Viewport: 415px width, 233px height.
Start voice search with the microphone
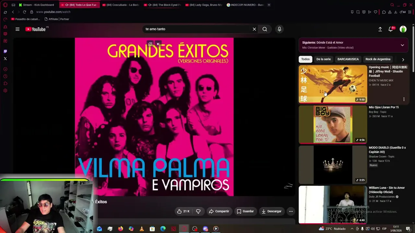(279, 29)
